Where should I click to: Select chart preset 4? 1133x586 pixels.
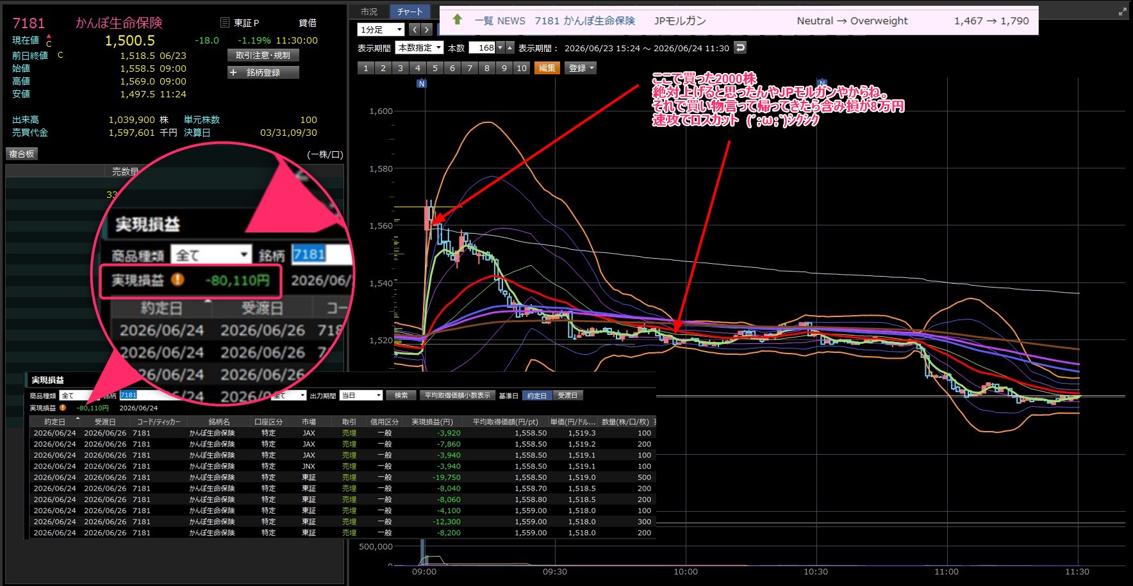418,68
